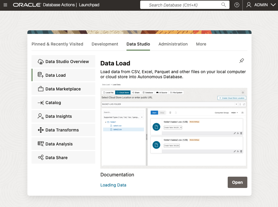Open the help question mark icon

[237, 5]
